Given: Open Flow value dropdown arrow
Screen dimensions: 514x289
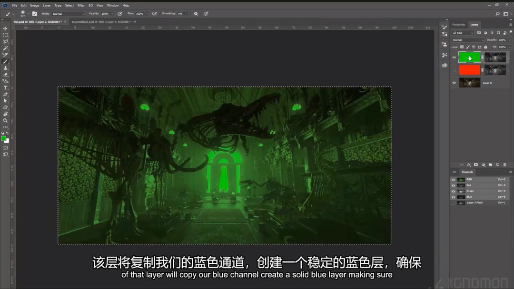Looking at the screenshot, I should pos(147,14).
